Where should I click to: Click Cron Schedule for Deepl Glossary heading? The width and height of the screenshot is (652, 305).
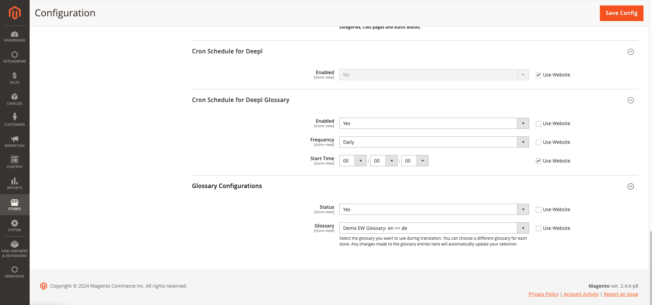point(240,100)
